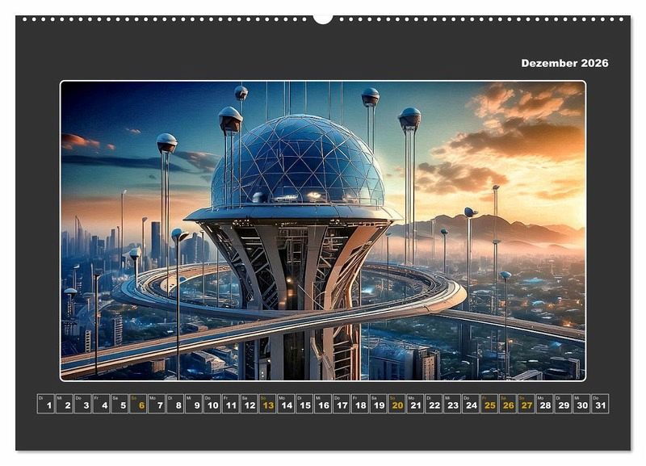
Task: Click day 31 at the row end
Action: pyautogui.click(x=599, y=404)
